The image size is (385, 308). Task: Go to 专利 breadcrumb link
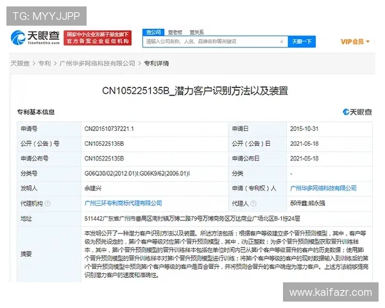coord(44,64)
